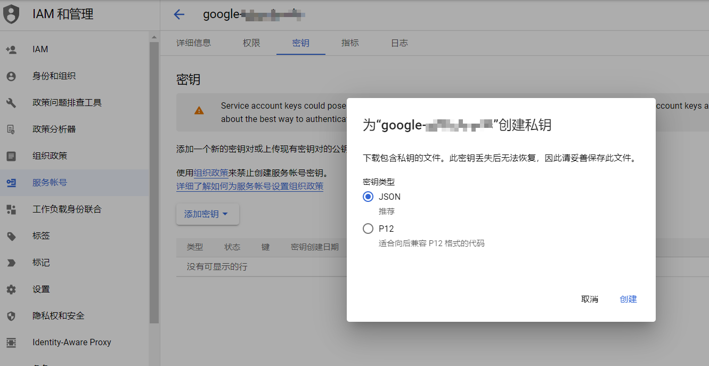Image resolution: width=709 pixels, height=366 pixels.
Task: Click the Identity and Organization person icon
Action: tap(11, 76)
